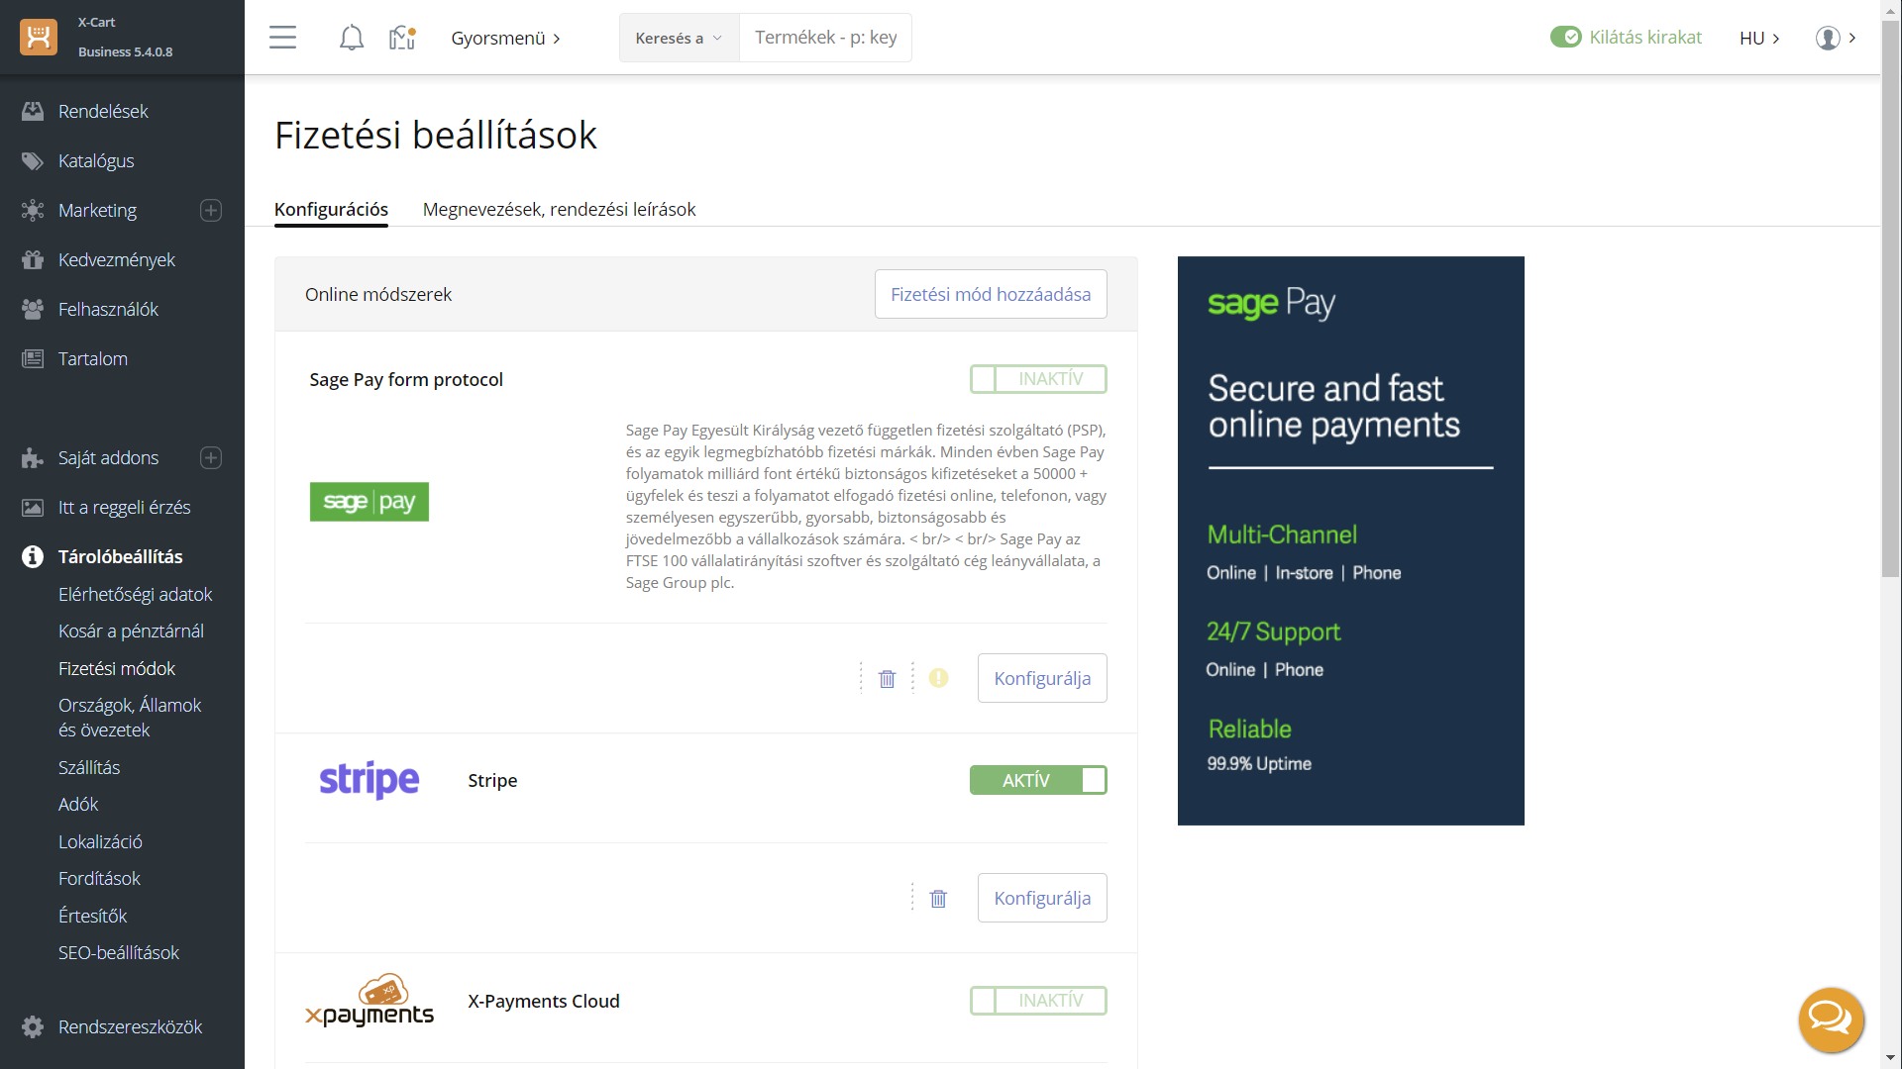Open Kosár a pénztárnál submenu item
The height and width of the screenshot is (1069, 1902).
tap(131, 631)
